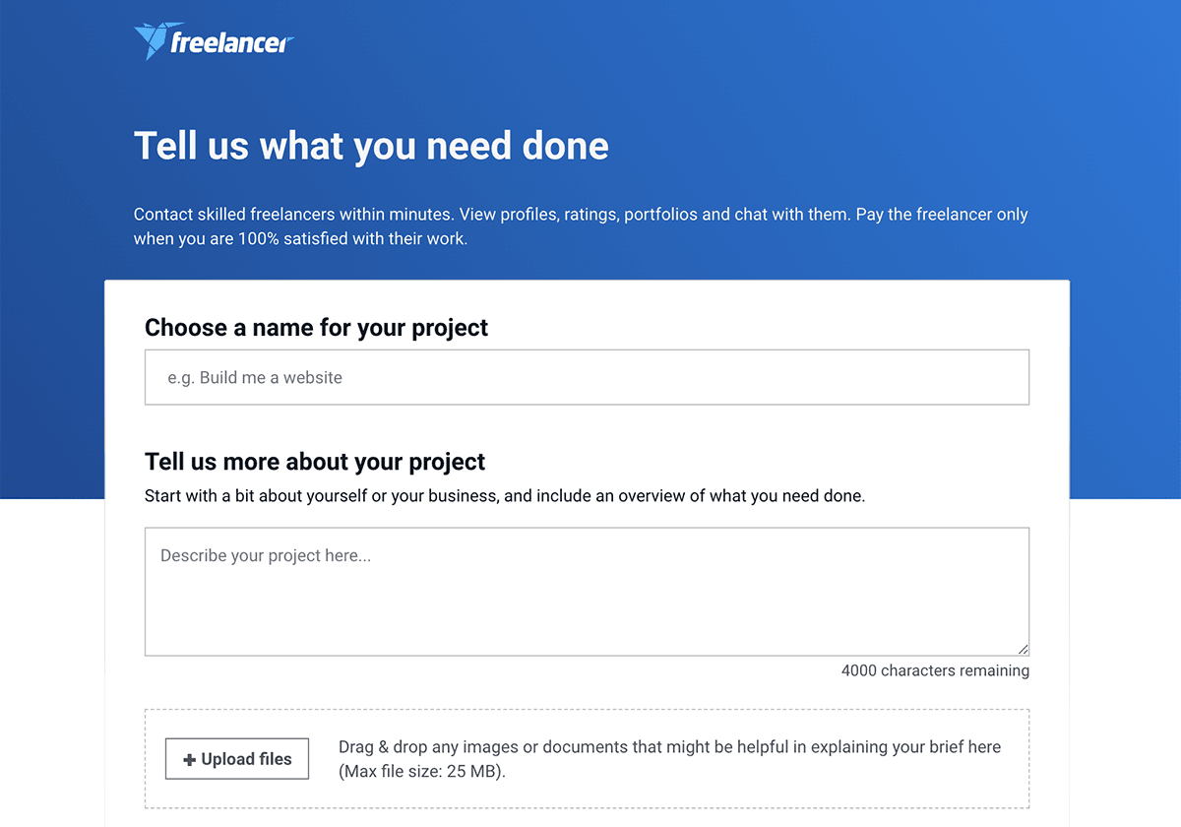Click the Upload files button
This screenshot has width=1181, height=827.
[237, 759]
